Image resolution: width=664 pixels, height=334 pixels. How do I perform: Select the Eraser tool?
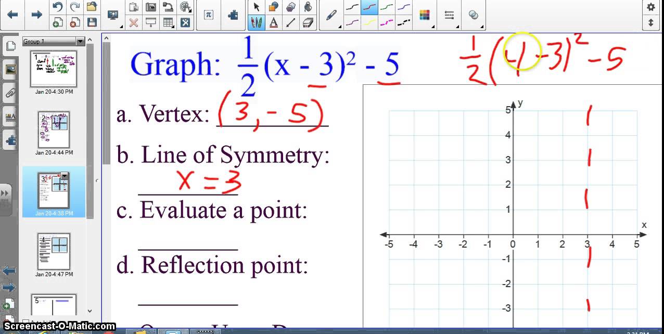click(x=308, y=22)
